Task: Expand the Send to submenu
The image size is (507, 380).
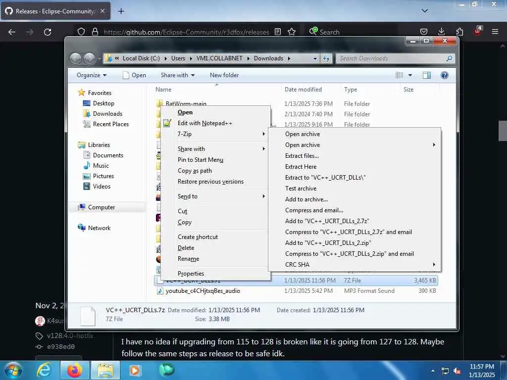Action: click(x=216, y=196)
